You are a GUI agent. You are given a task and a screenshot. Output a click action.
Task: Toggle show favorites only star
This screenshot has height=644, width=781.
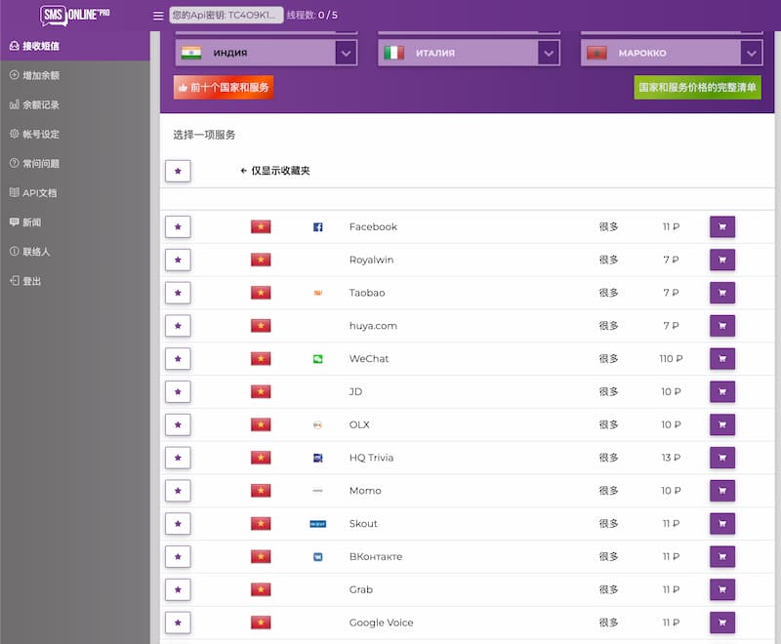[178, 171]
